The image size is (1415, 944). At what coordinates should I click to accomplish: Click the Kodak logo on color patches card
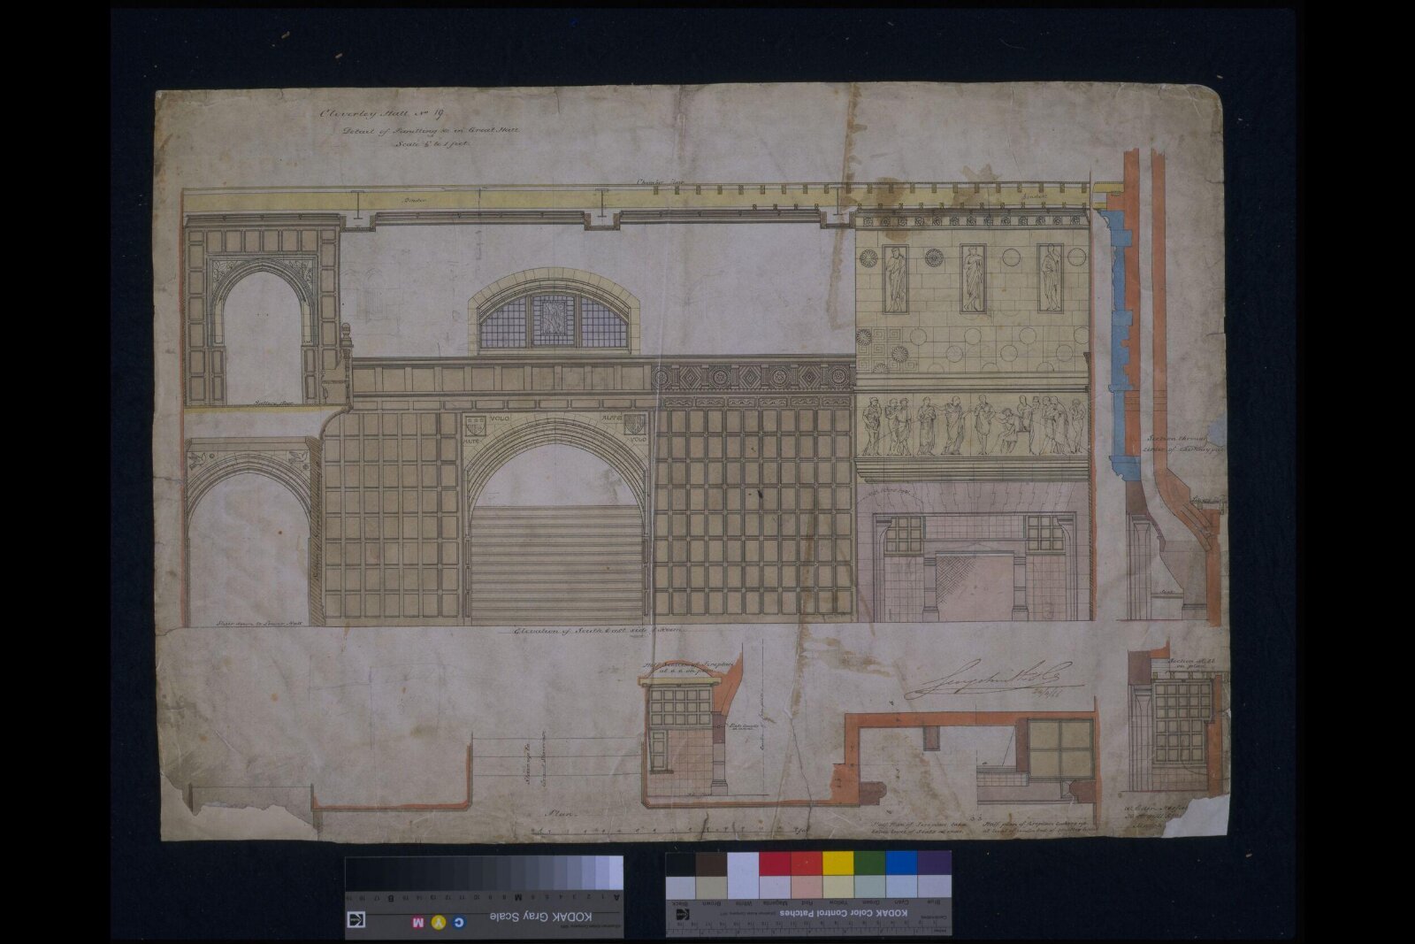pos(683,914)
